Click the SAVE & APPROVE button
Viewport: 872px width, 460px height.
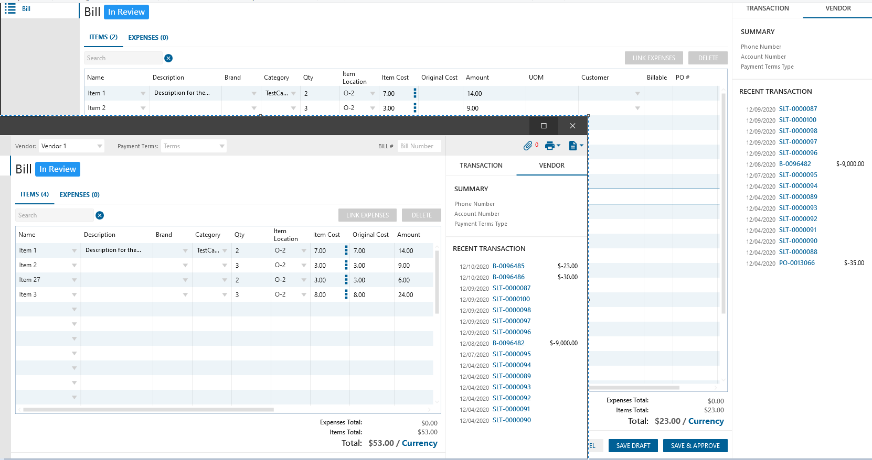[695, 446]
